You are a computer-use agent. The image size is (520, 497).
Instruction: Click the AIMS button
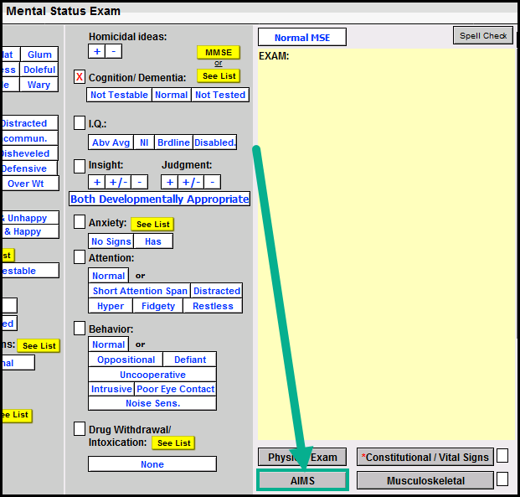point(301,480)
